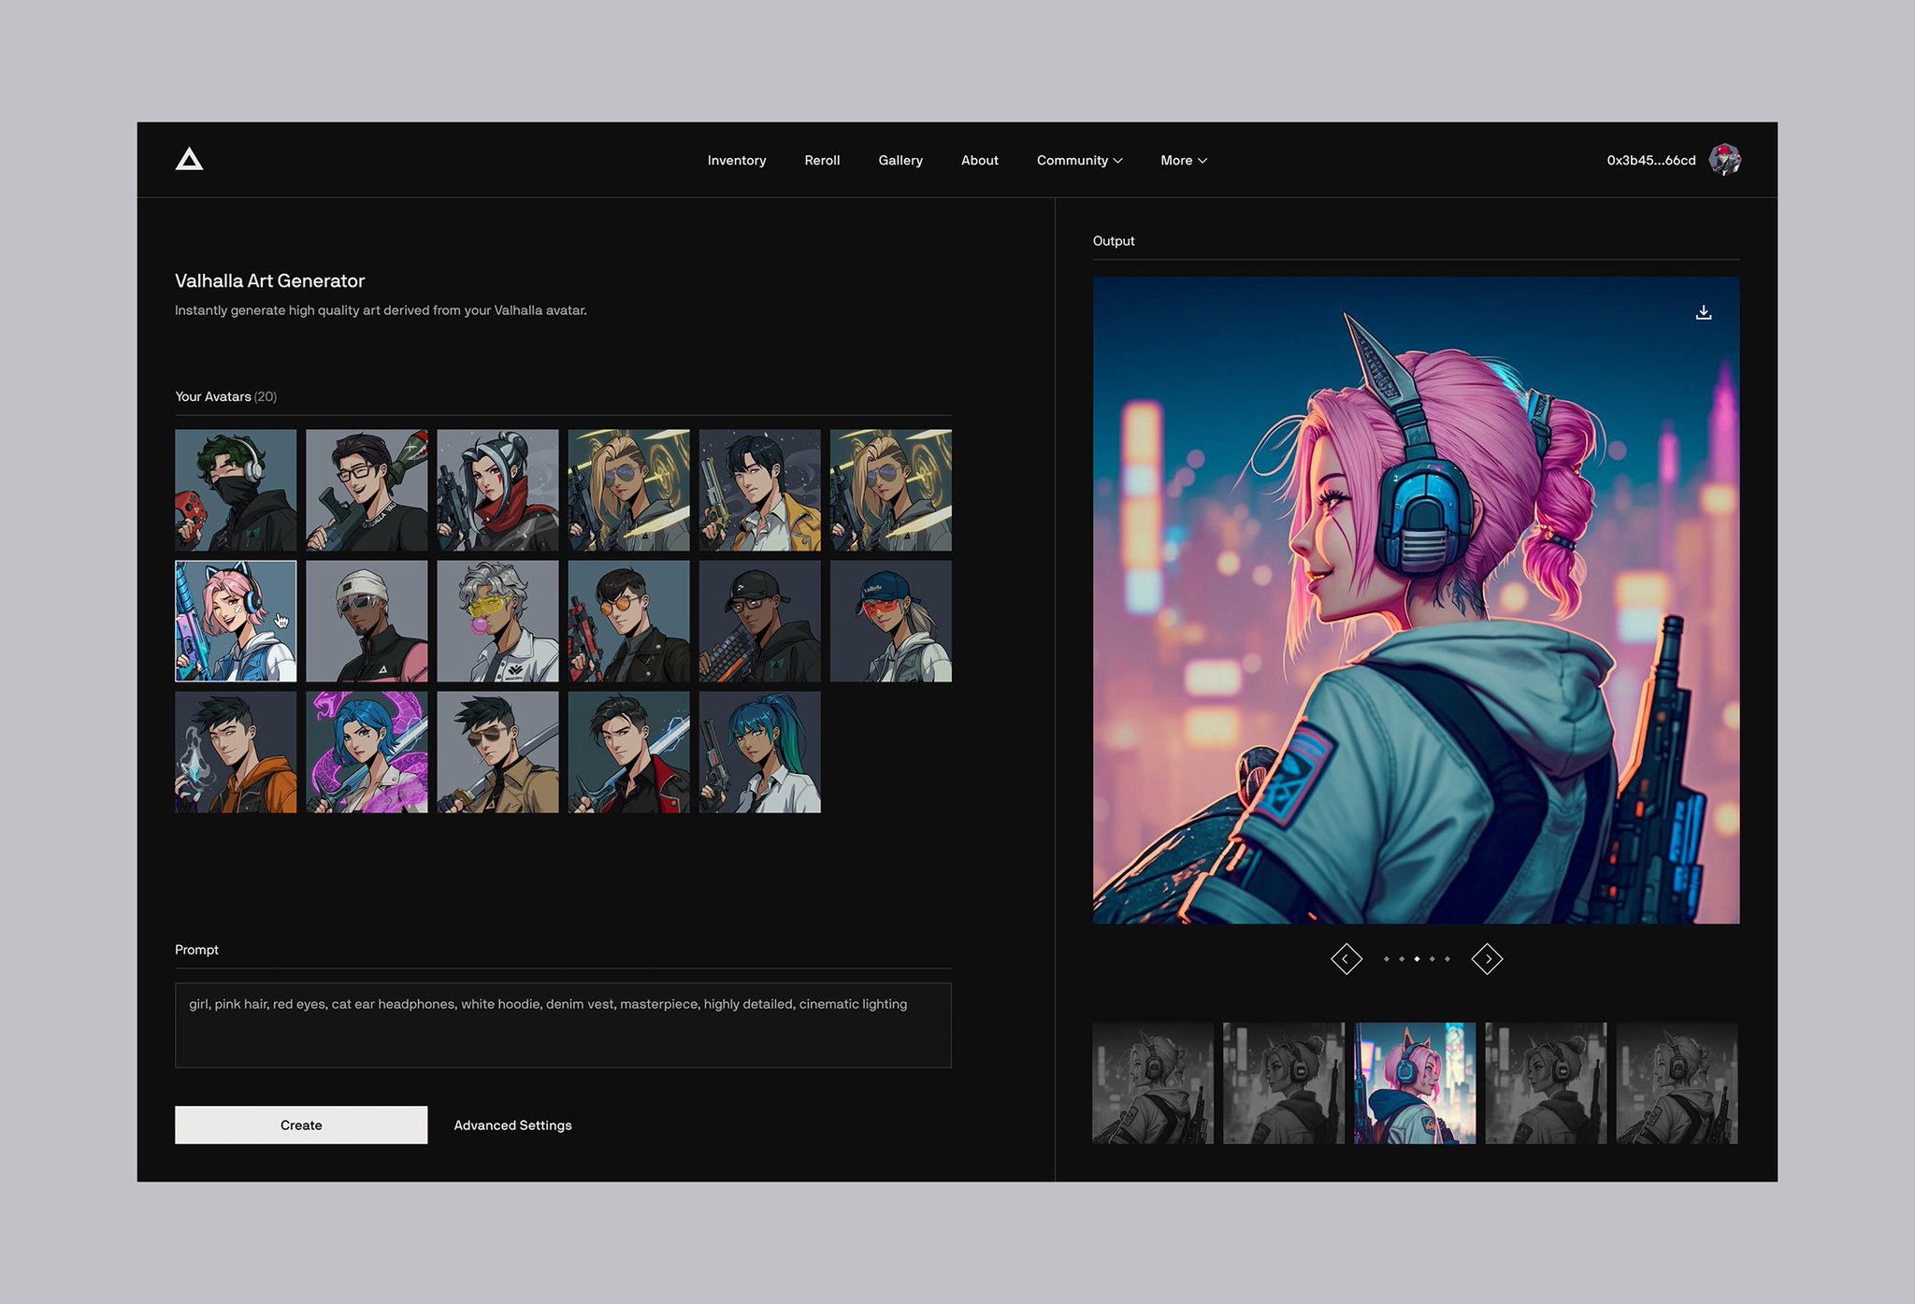Select the tan jacket avatar with sunglasses
Image resolution: width=1915 pixels, height=1304 pixels.
click(x=497, y=752)
